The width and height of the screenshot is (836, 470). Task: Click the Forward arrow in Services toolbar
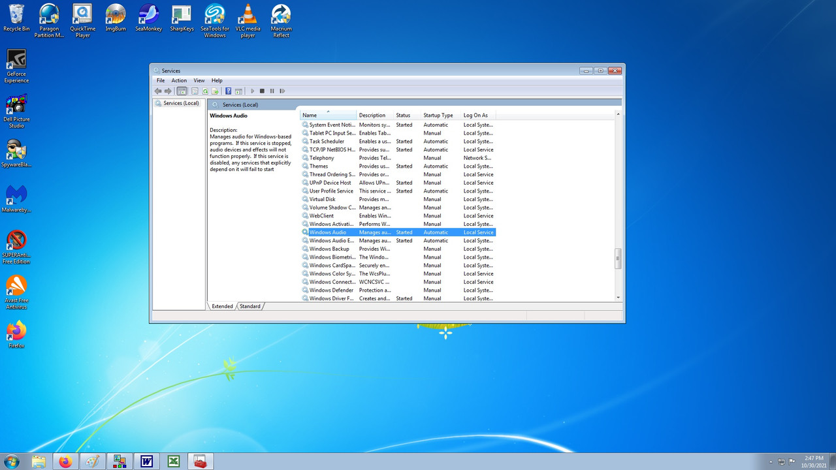(x=168, y=91)
